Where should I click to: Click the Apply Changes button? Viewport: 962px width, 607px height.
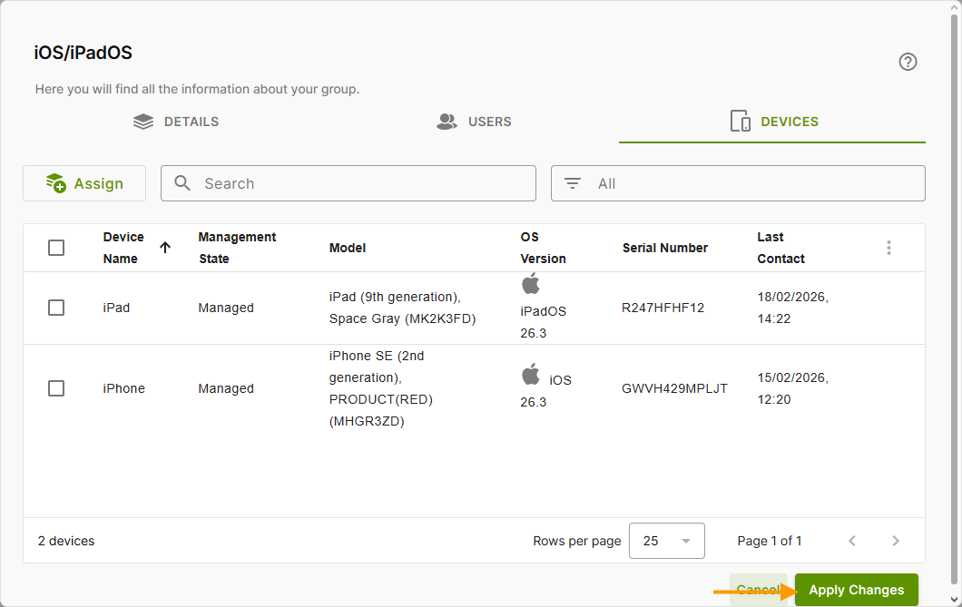point(857,590)
